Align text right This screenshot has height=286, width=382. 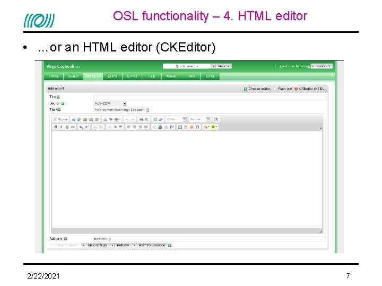point(140,127)
